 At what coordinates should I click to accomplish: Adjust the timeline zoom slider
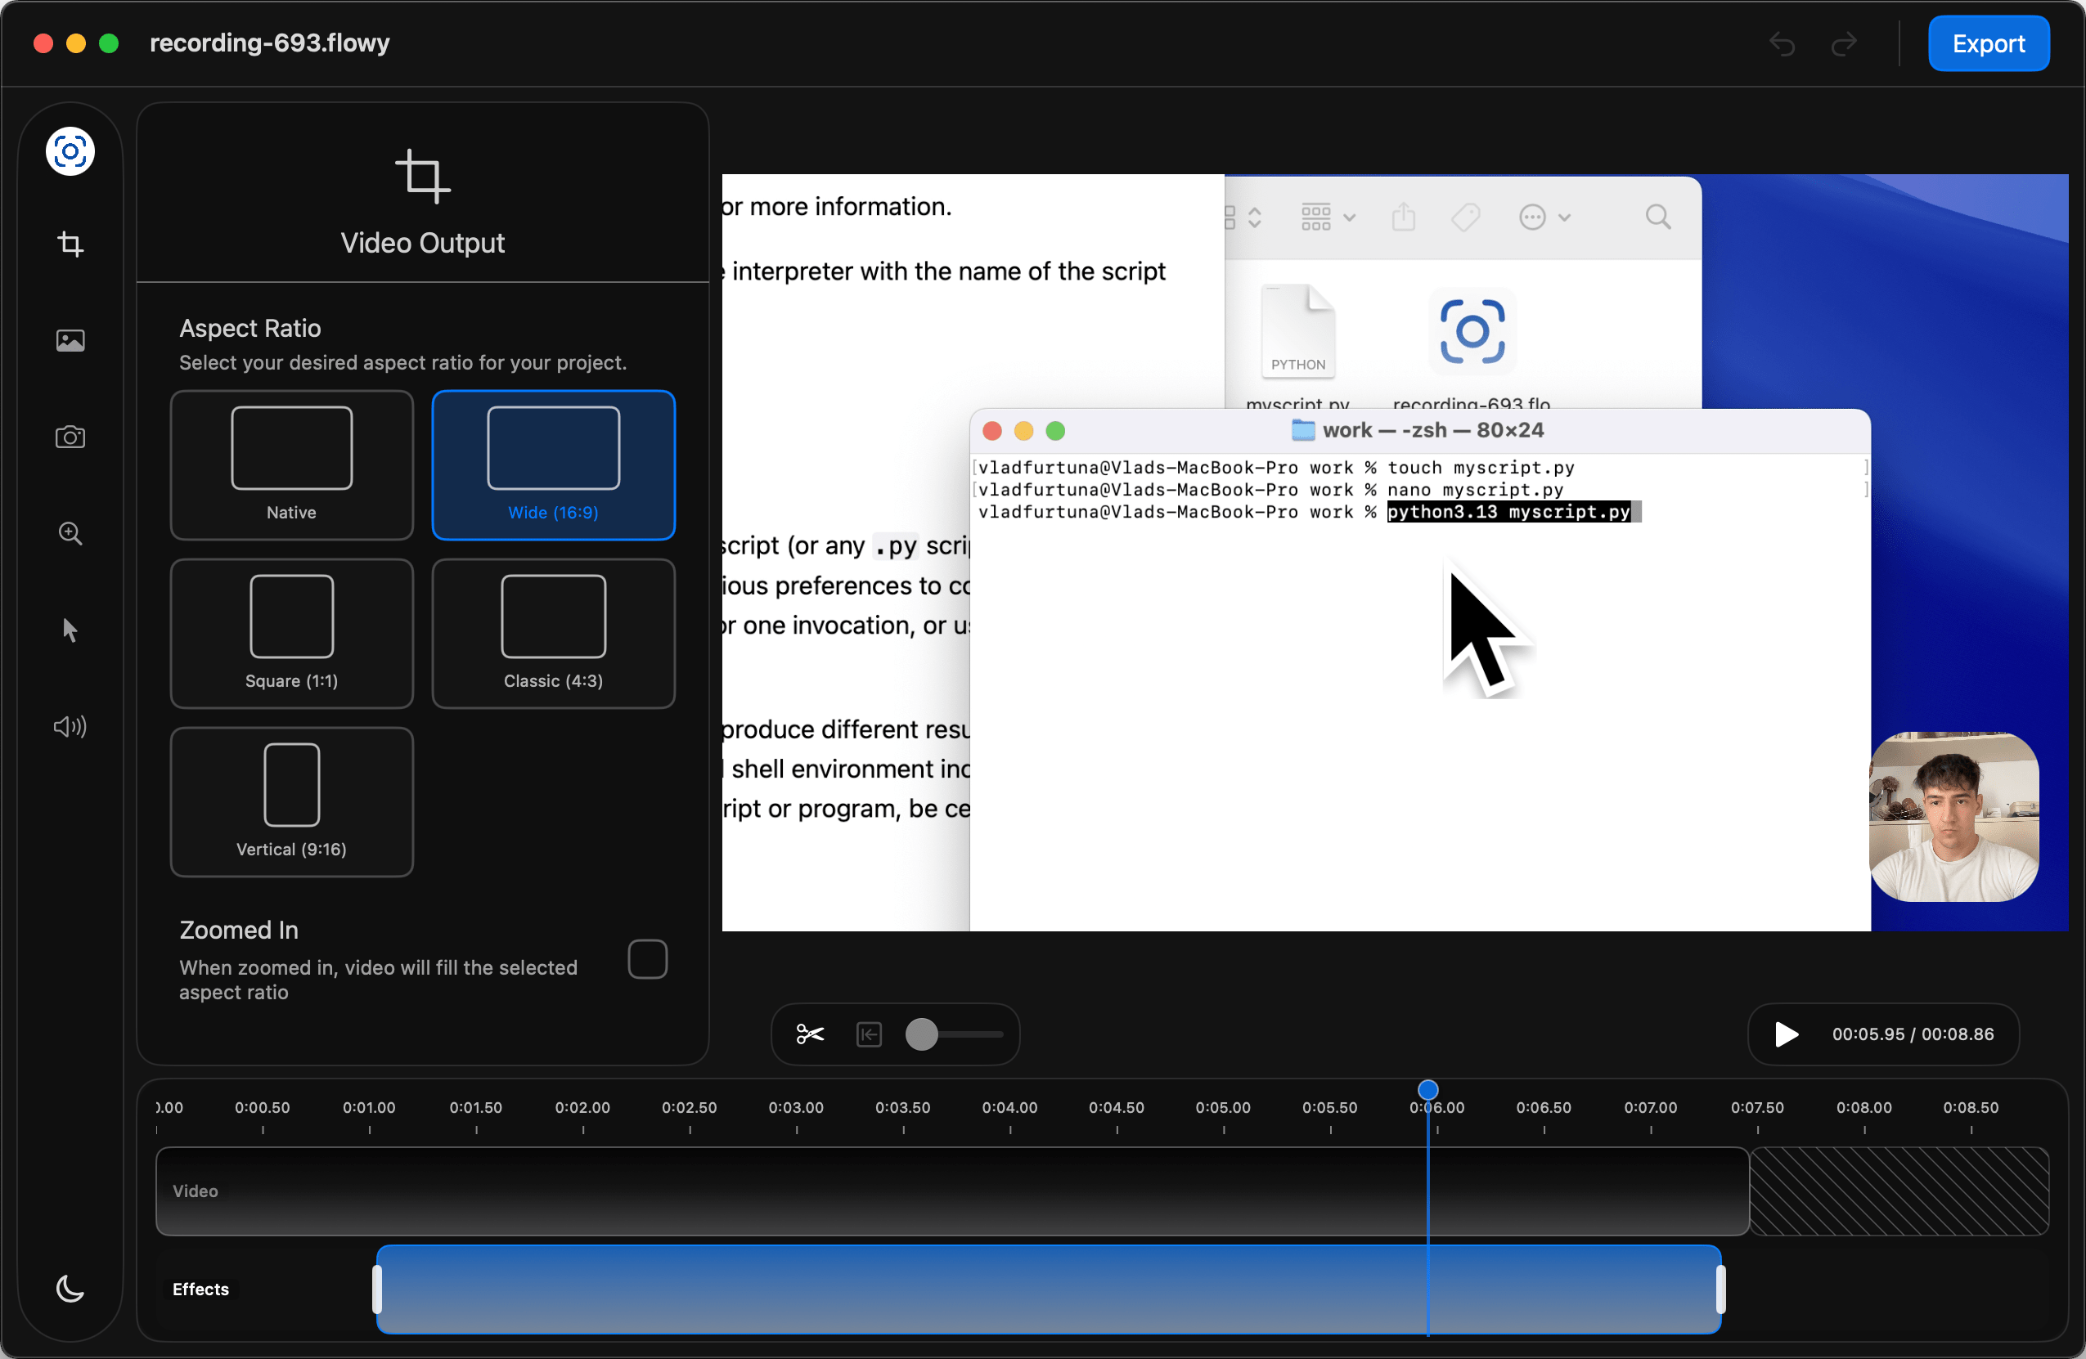pyautogui.click(x=923, y=1034)
